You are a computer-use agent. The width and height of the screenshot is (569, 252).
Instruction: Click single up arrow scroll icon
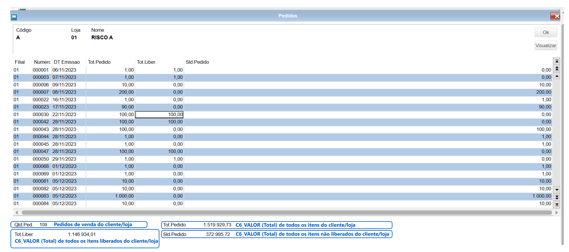click(x=557, y=76)
